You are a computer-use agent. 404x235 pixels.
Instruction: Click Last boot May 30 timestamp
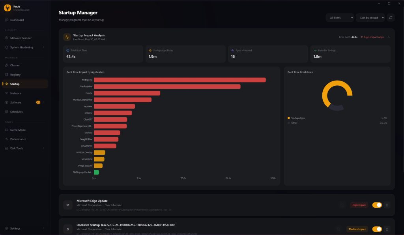tap(89, 39)
